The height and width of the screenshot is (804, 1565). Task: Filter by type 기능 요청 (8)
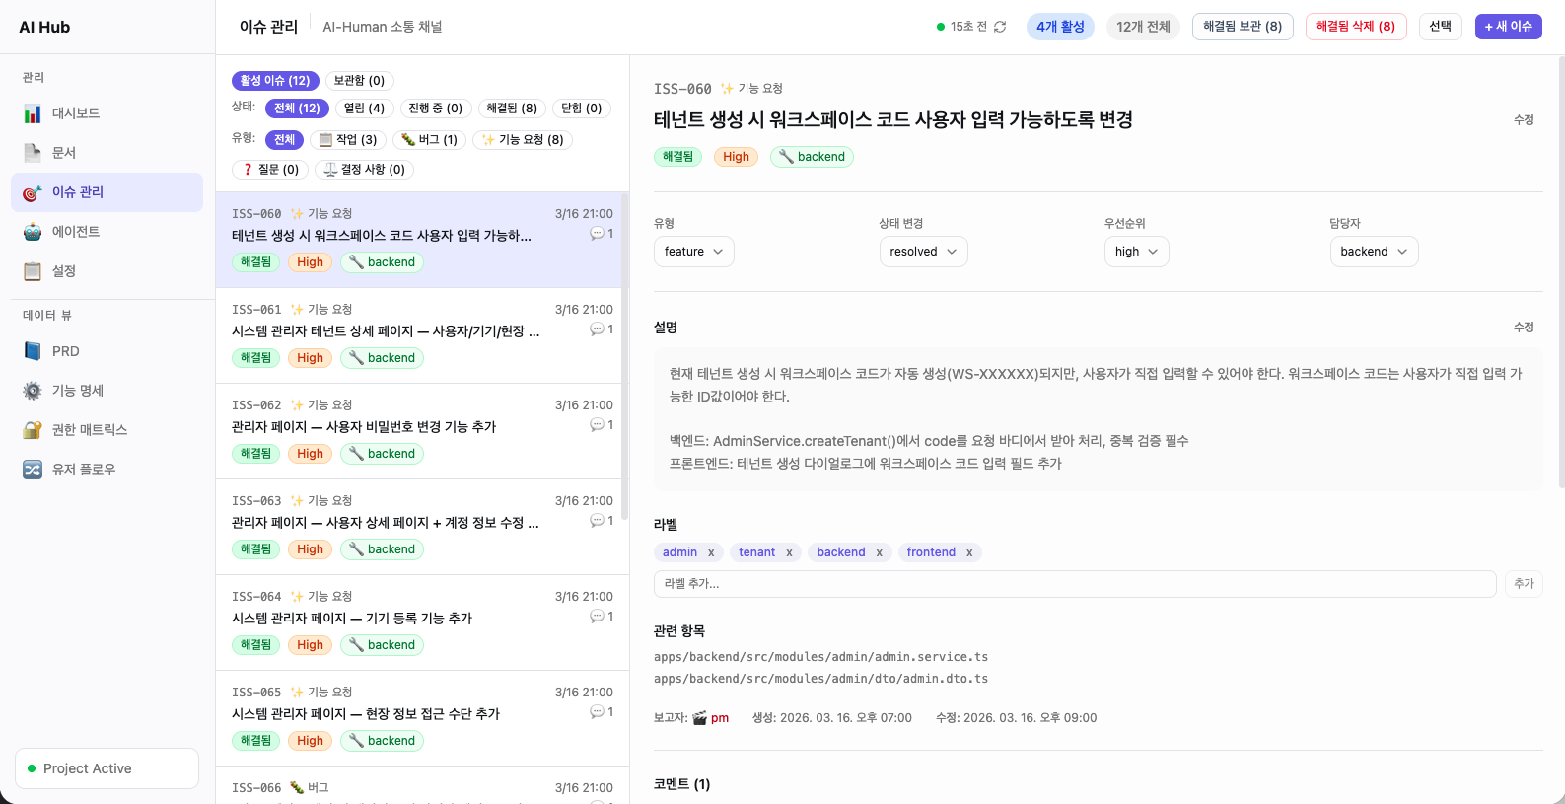point(523,140)
